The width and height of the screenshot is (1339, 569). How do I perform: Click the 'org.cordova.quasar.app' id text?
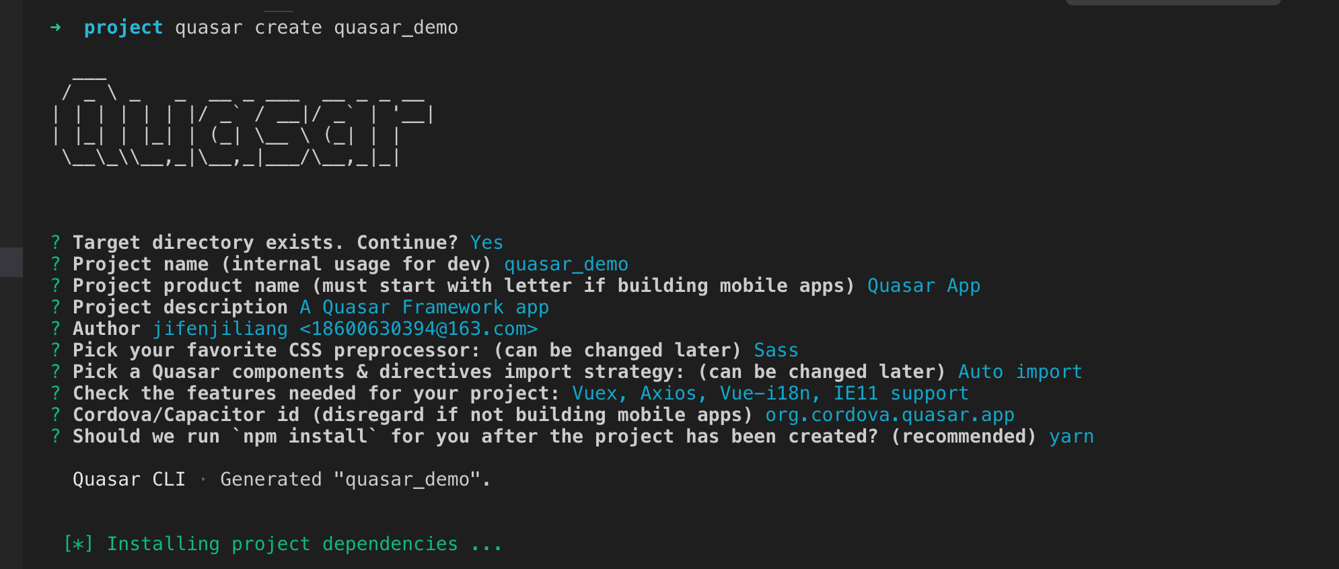tap(890, 415)
